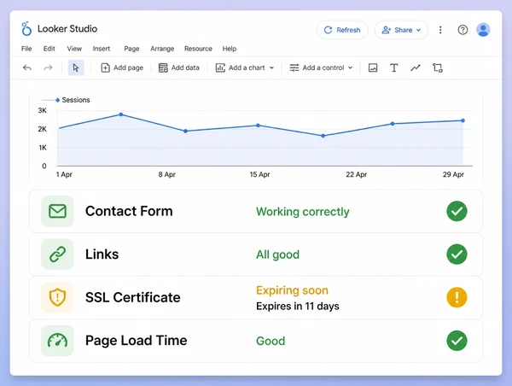Screen dimensions: 512x386
Task: Click the Undo arrow icon
Action: [x=27, y=67]
